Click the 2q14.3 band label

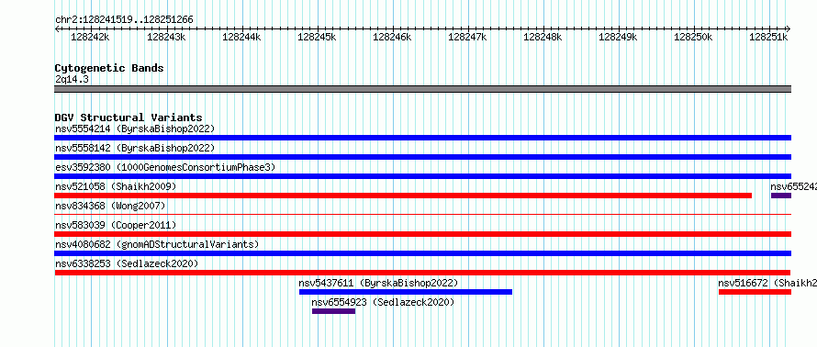tap(72, 79)
